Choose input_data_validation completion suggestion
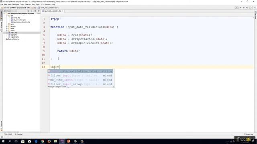The height and width of the screenshot is (144, 257). (80, 71)
